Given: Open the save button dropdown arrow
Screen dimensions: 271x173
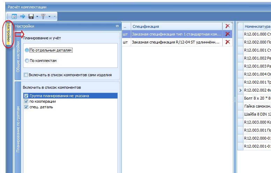Looking at the screenshot, I should tap(37, 16).
